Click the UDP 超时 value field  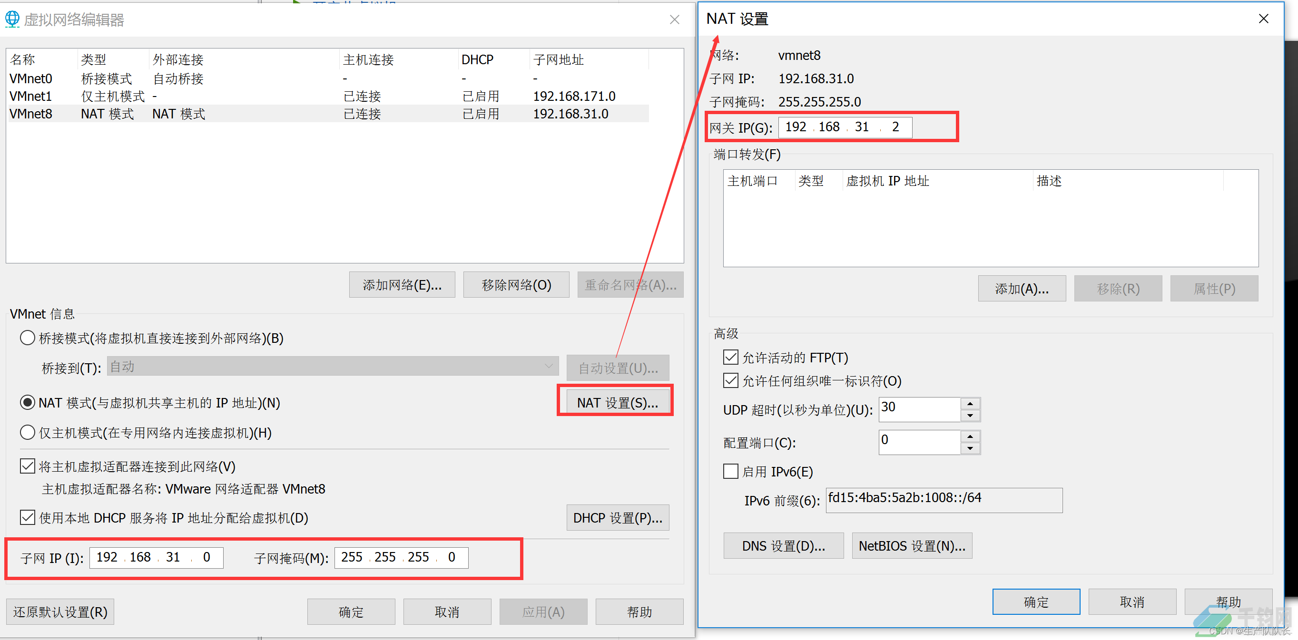click(x=920, y=409)
